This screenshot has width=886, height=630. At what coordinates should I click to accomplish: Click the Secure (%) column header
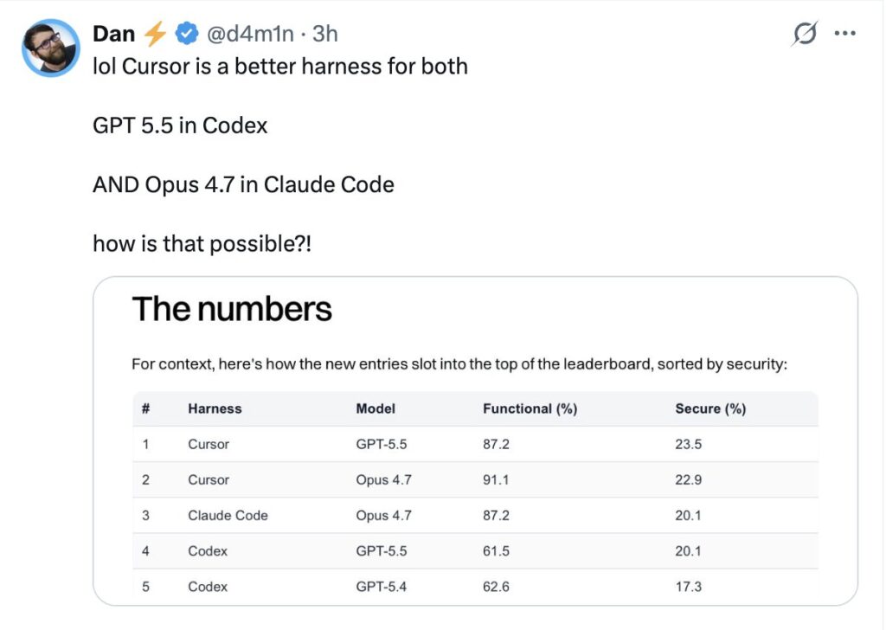pos(710,408)
